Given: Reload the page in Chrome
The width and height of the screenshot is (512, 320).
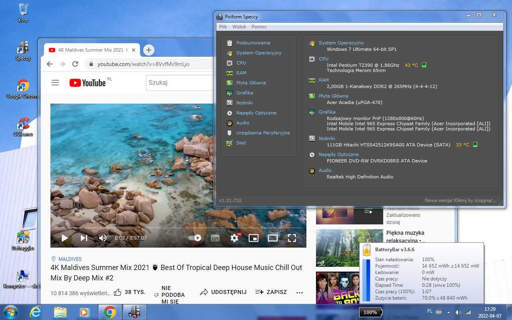Looking at the screenshot, I should (75, 64).
